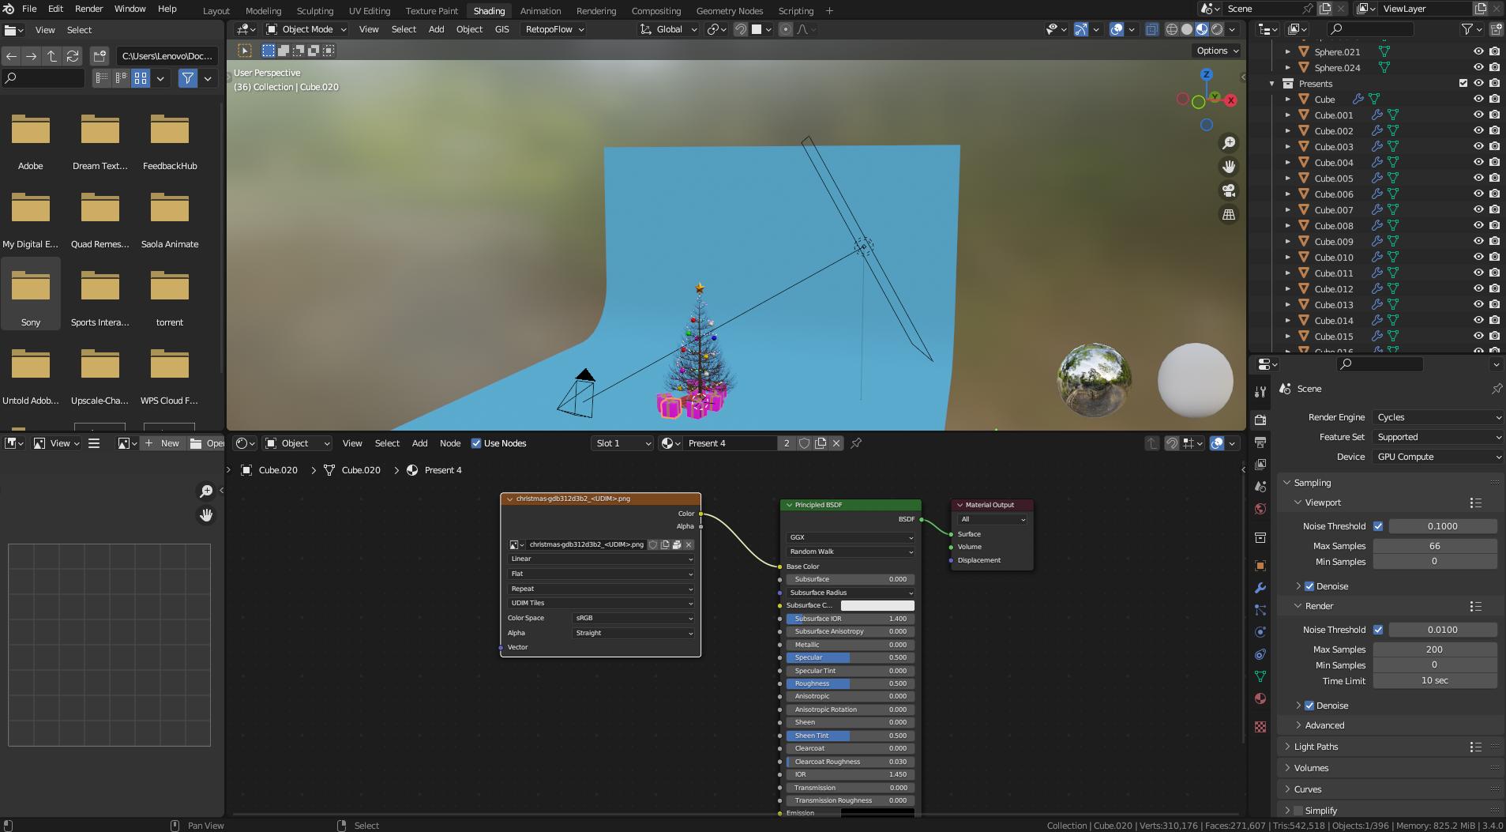Open the Outliner filter icon
1506x832 pixels.
[x=1467, y=28]
